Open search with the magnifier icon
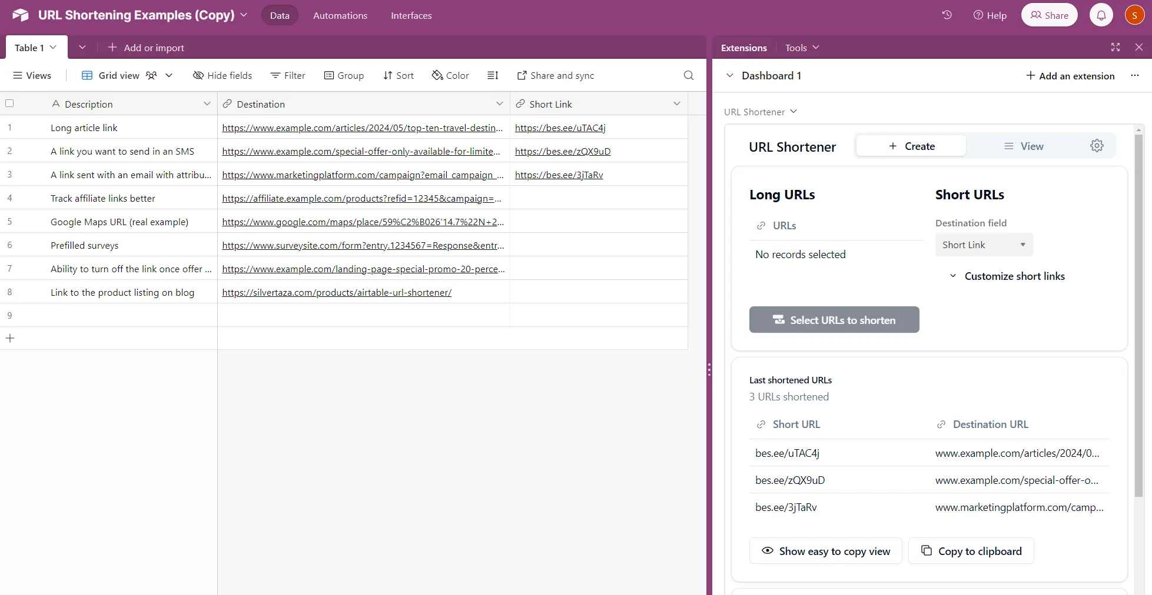 [x=688, y=75]
